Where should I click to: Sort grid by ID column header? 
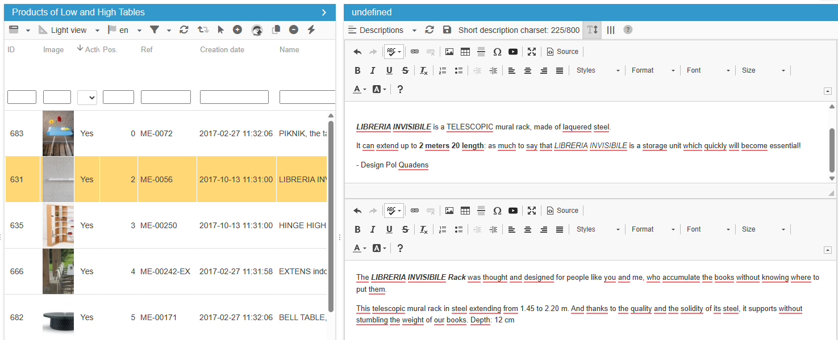pyautogui.click(x=11, y=50)
